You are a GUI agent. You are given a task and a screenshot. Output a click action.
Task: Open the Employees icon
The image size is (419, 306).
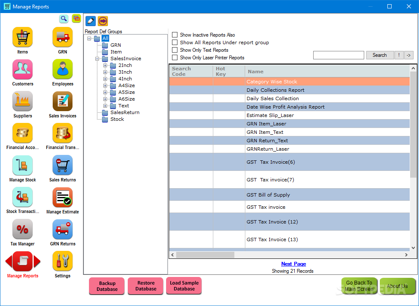[62, 69]
